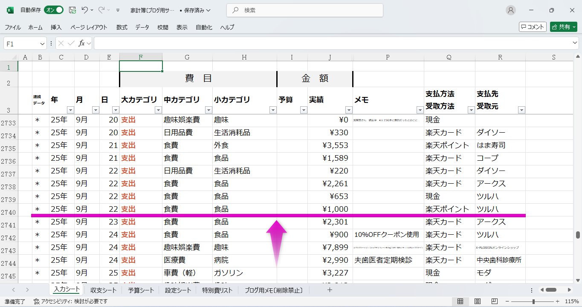Select Normal view icon in status bar
Viewport: 582px width, 307px height.
460,301
